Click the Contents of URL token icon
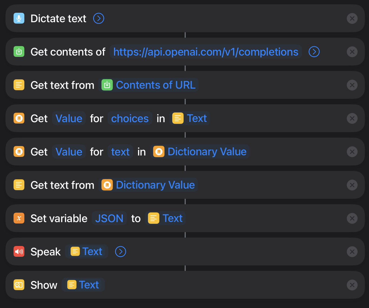The height and width of the screenshot is (308, 369). pyautogui.click(x=107, y=85)
